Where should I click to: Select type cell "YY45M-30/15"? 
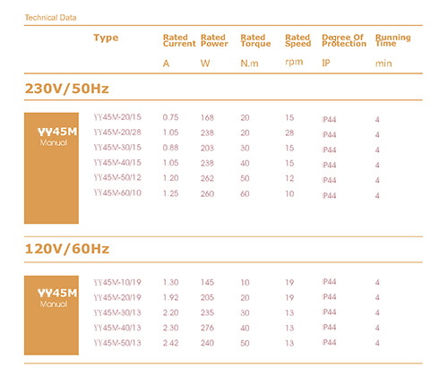click(x=117, y=148)
